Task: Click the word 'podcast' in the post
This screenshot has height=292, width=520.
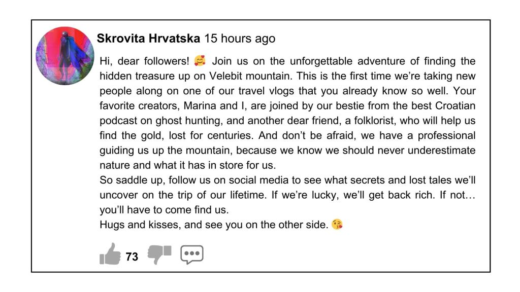Action: [x=117, y=121]
